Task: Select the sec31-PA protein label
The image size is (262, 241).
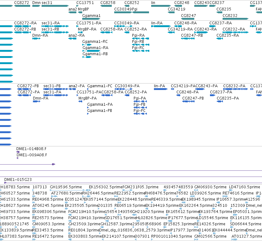Action: tap(52, 92)
